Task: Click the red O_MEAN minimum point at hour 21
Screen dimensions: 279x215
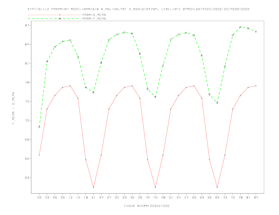Action: 93,187
